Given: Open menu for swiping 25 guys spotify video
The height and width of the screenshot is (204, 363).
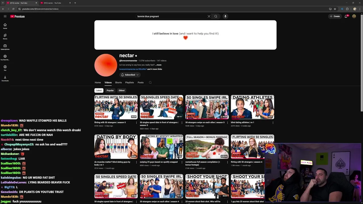Looking at the screenshot, I should tap(182, 162).
